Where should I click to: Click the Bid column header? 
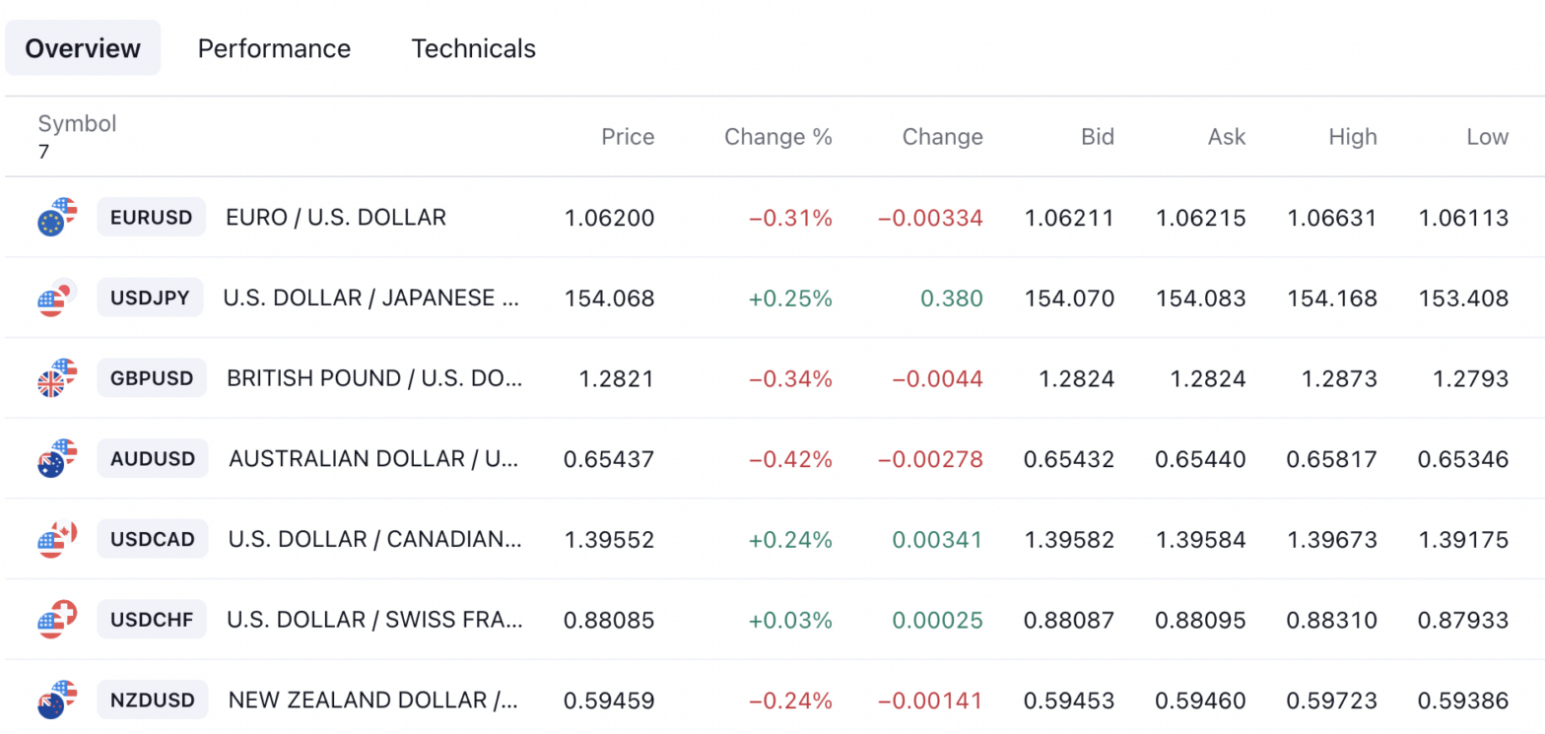tap(1097, 137)
